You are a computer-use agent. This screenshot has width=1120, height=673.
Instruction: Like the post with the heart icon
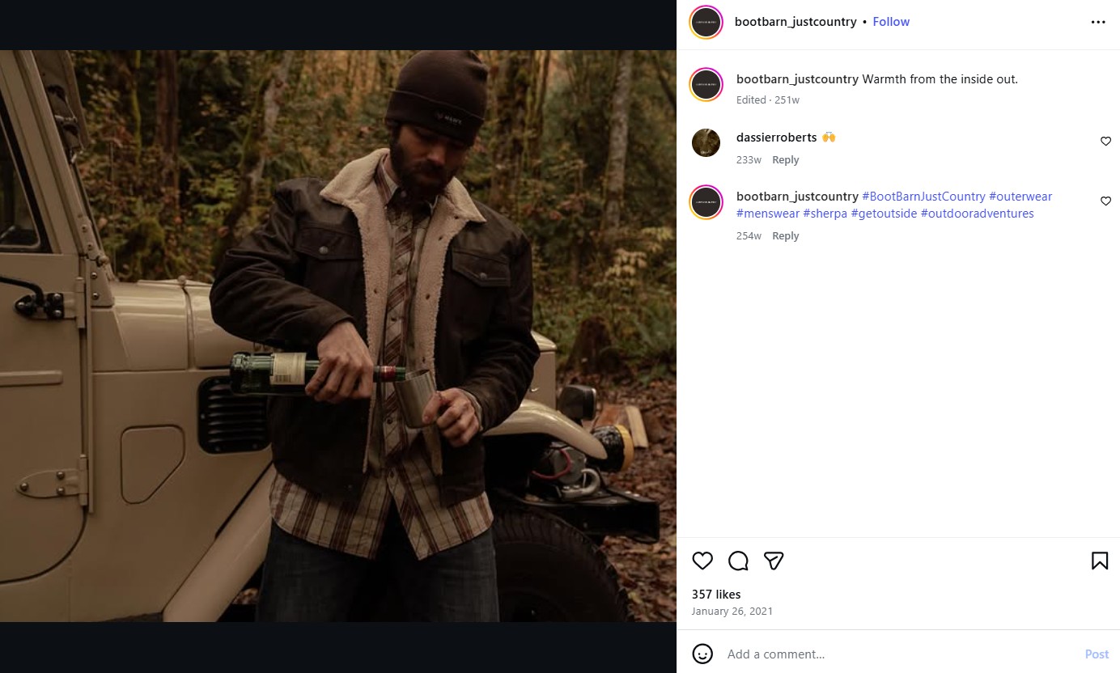702,561
